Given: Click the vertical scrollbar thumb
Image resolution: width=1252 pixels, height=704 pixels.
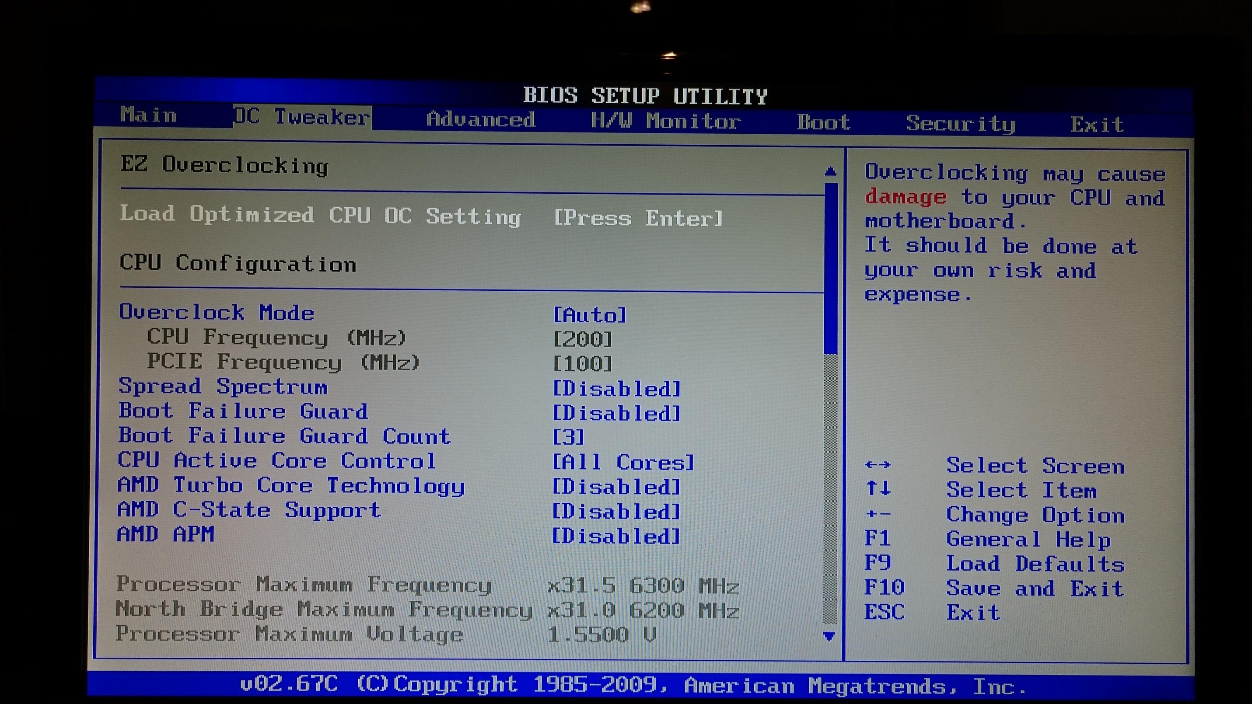Looking at the screenshot, I should pyautogui.click(x=831, y=267).
